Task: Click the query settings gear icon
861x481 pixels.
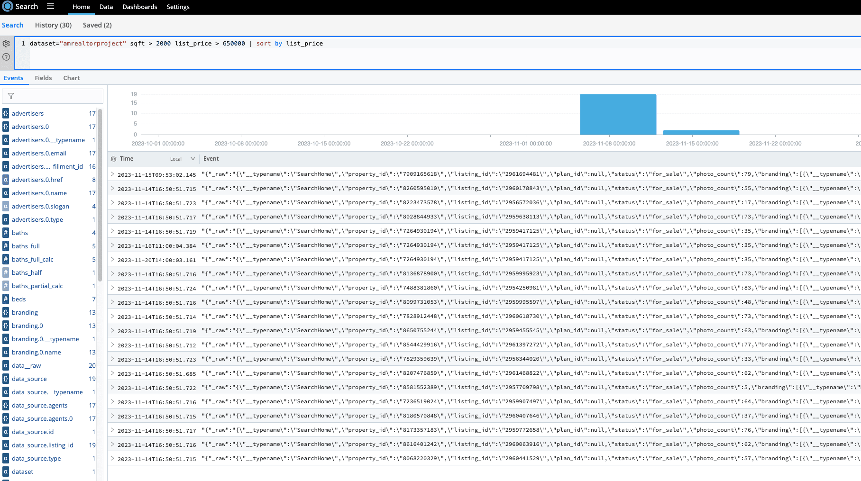Action: click(6, 44)
